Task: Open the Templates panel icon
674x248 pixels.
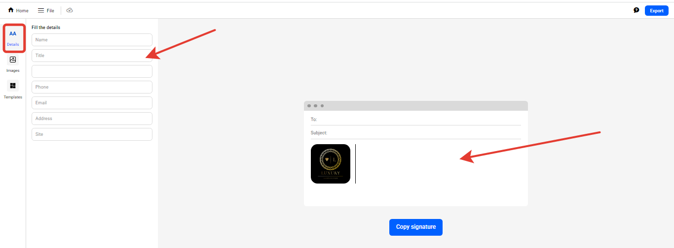Action: pyautogui.click(x=13, y=86)
